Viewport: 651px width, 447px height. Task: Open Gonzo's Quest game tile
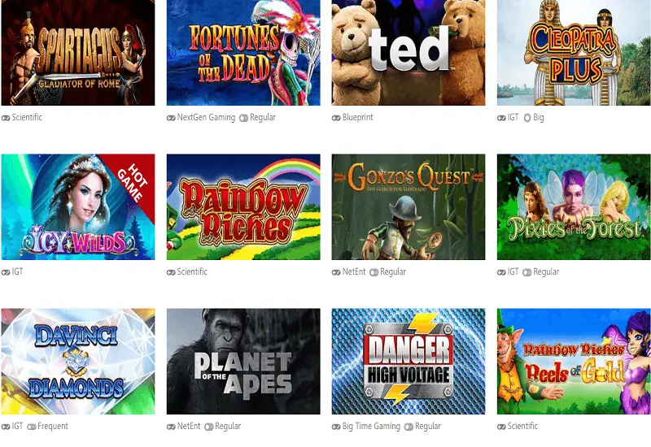click(x=409, y=207)
